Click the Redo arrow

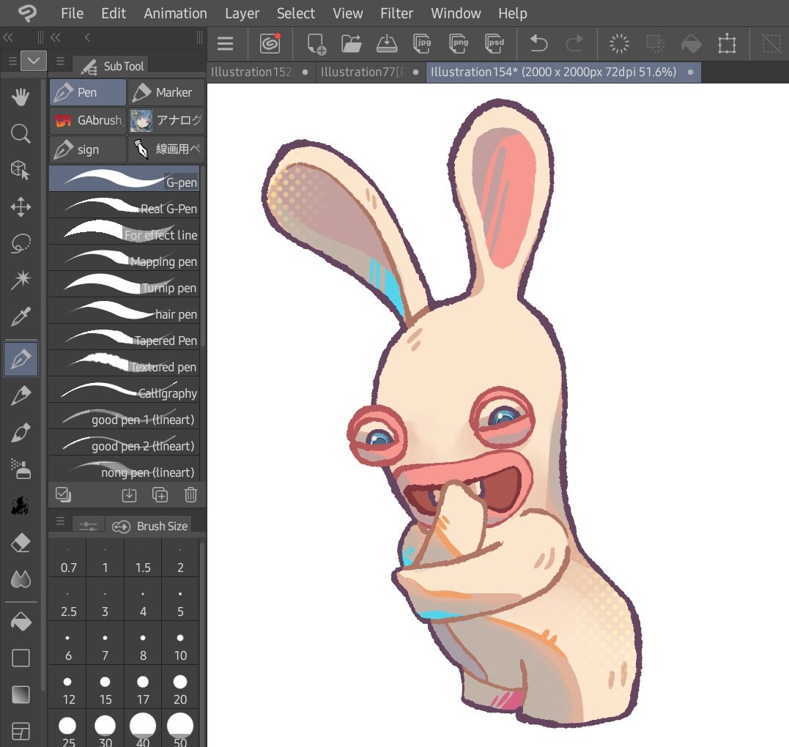click(574, 44)
